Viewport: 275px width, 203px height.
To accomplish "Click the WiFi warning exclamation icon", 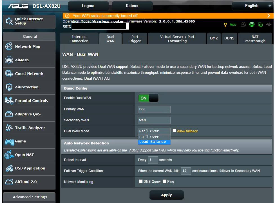I will [x=67, y=16].
